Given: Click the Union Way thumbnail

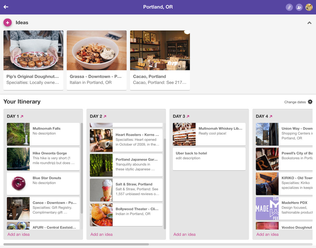Looking at the screenshot, I should (267, 134).
